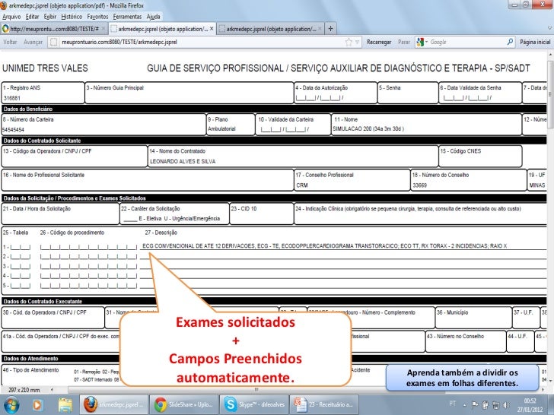The height and width of the screenshot is (415, 554).
Task: Click the name SIMULACAO 200 (34a 3m 30d)
Action: click(x=368, y=128)
